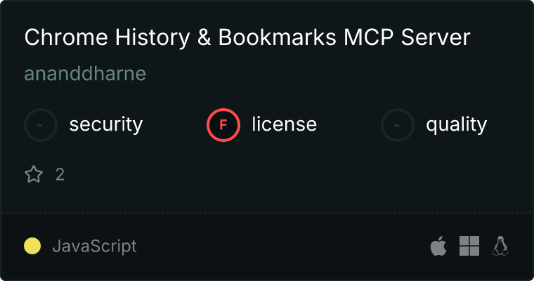
Task: Click the empty quality grade circle
Action: coord(398,125)
